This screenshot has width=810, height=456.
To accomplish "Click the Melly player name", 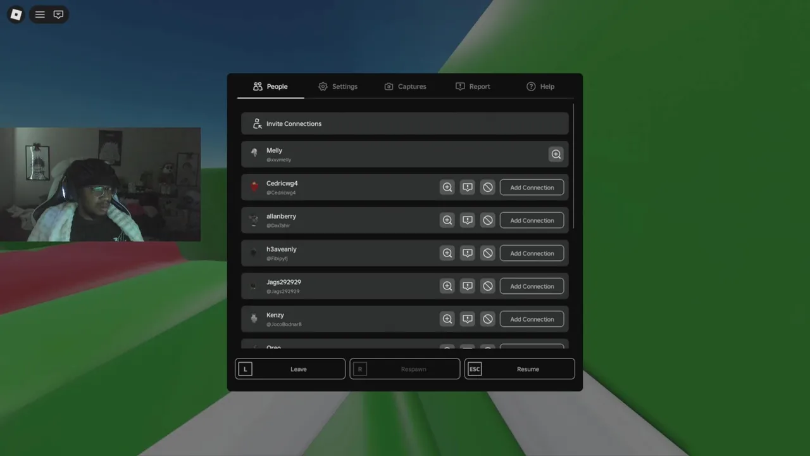I will [274, 151].
